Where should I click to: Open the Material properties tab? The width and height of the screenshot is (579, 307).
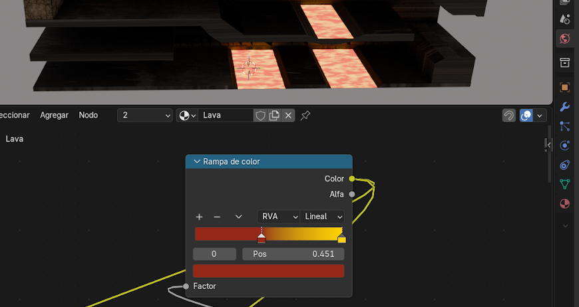pos(564,203)
